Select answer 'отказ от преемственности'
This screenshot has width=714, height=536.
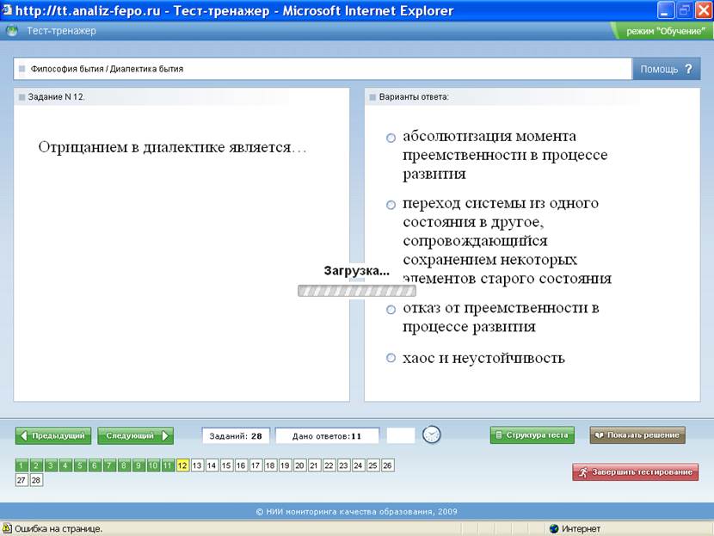pos(391,310)
